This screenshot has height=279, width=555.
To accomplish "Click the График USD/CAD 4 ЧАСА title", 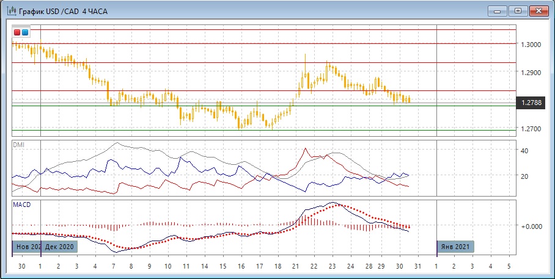I will coord(64,11).
